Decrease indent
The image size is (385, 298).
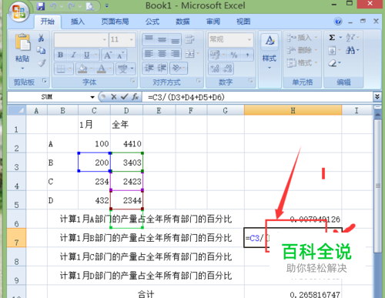click(x=149, y=68)
